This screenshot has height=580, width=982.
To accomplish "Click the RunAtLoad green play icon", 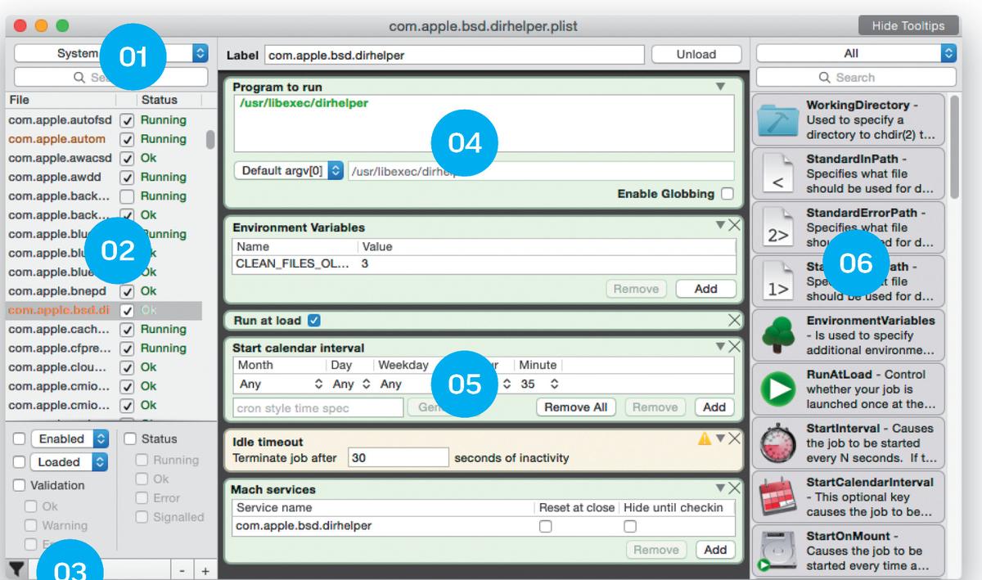I will pos(777,389).
